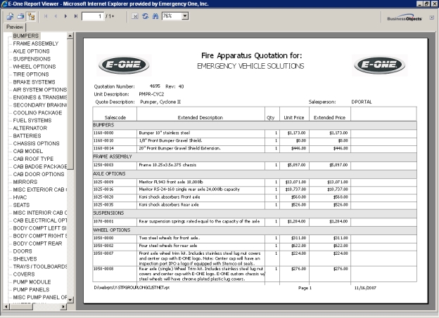Open CHASSIS OPTIONS group
This screenshot has width=439, height=318.
click(x=36, y=143)
